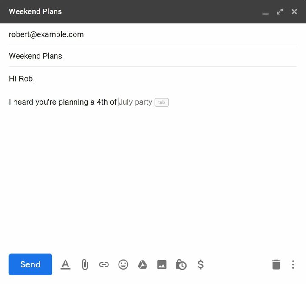
Task: Click the dollar sign send money icon
Action: tap(201, 264)
